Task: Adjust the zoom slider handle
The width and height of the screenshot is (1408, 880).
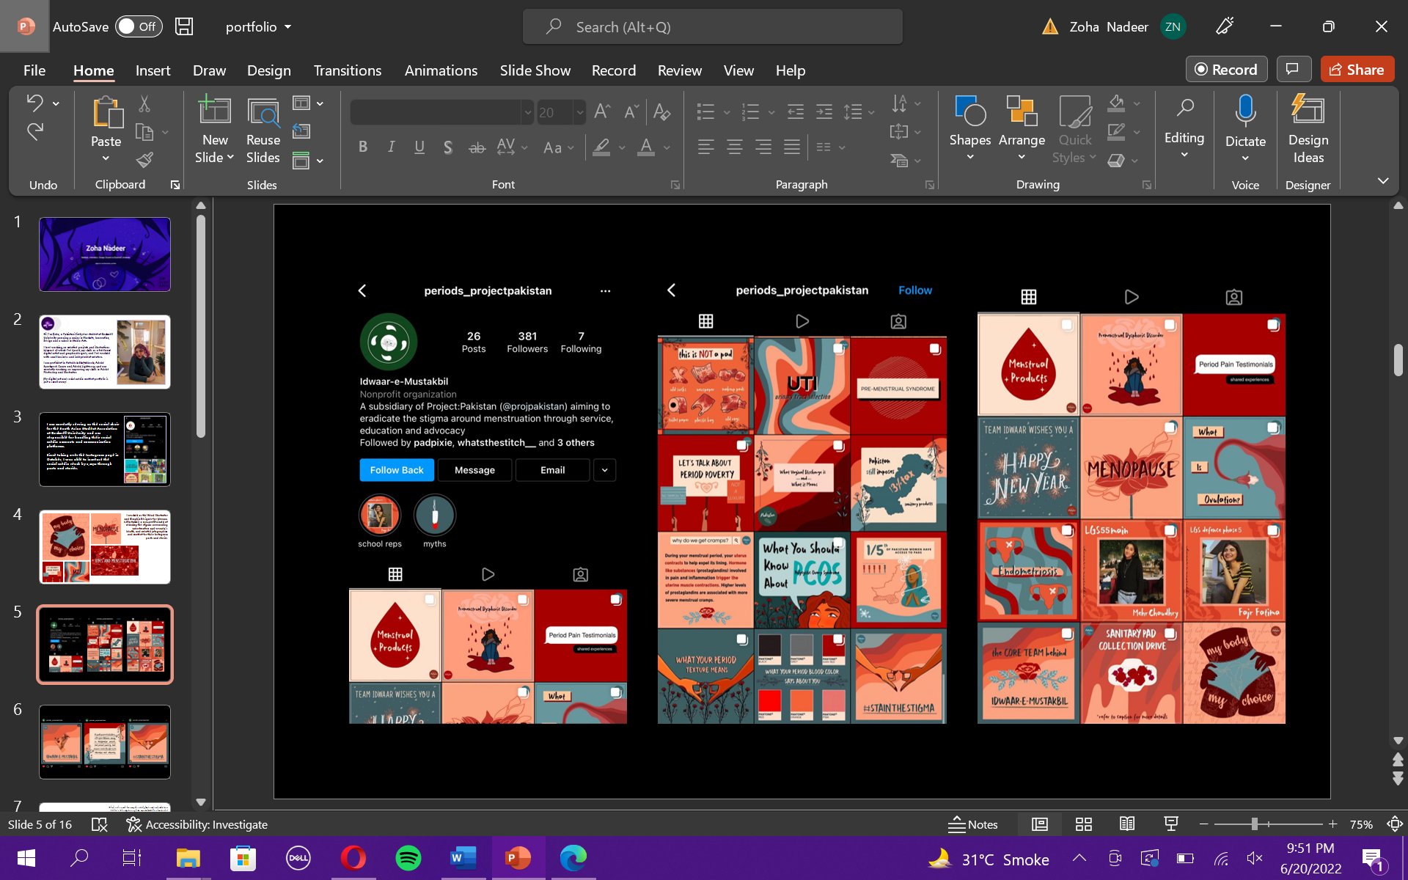Action: coord(1254,824)
